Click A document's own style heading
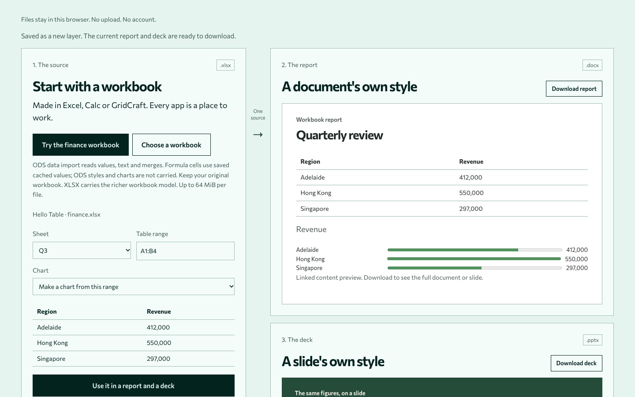635x397 pixels. point(349,86)
